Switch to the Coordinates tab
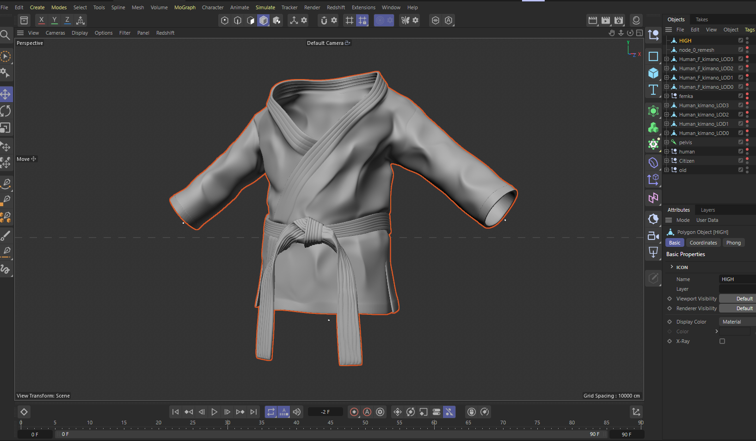The width and height of the screenshot is (756, 441). pyautogui.click(x=703, y=243)
